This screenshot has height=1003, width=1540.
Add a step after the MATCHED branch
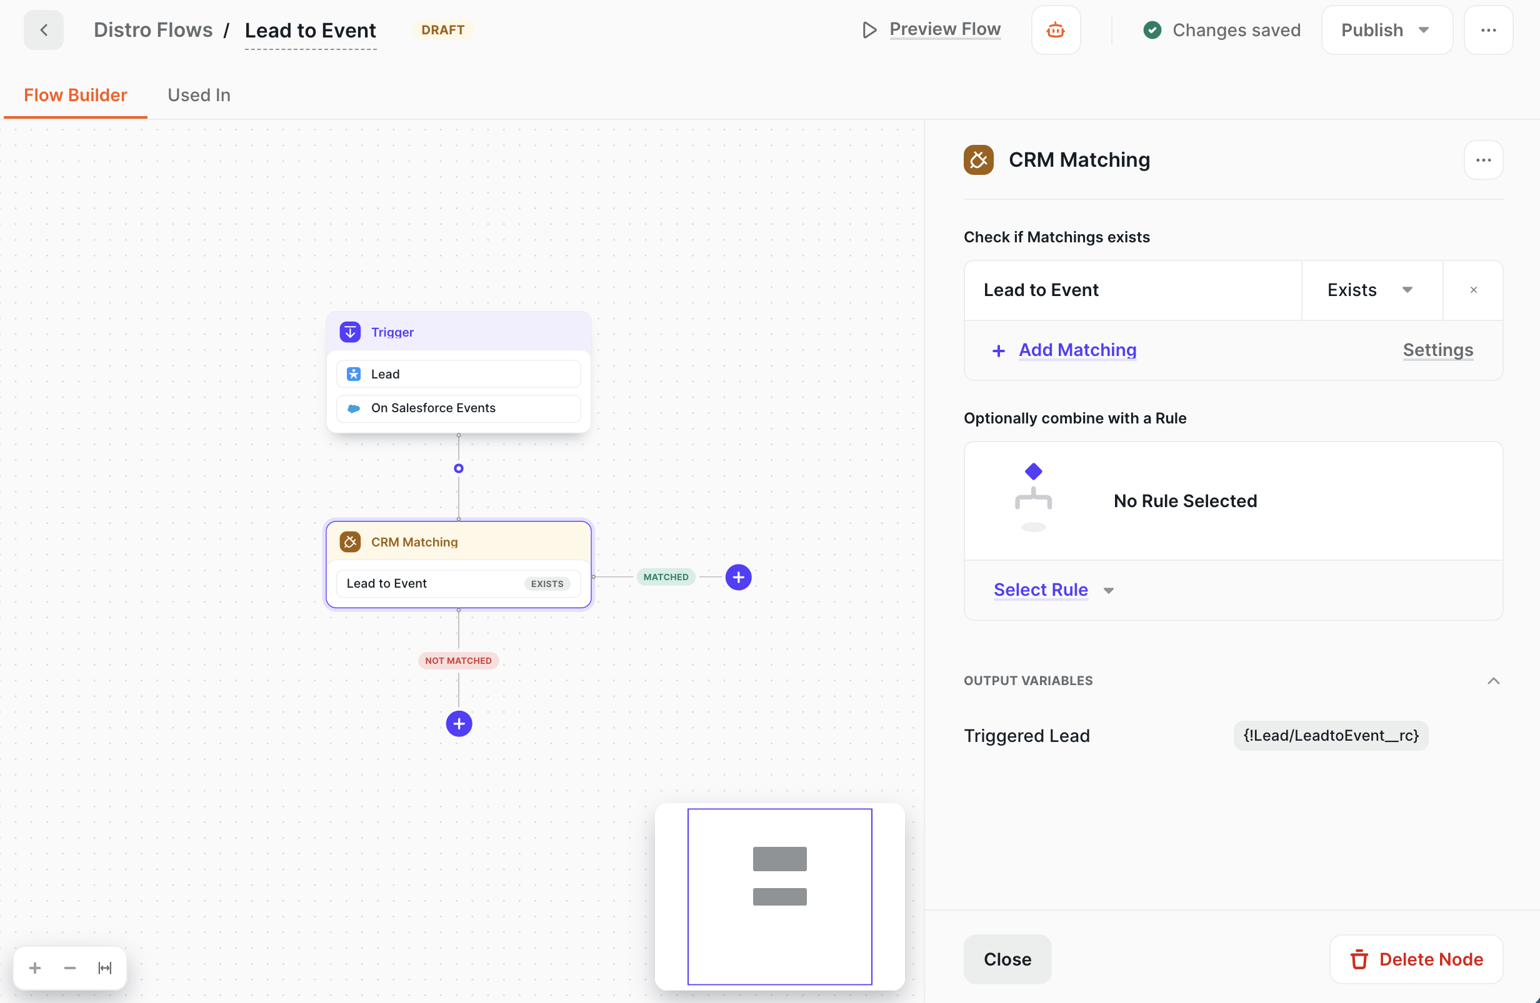pyautogui.click(x=738, y=577)
